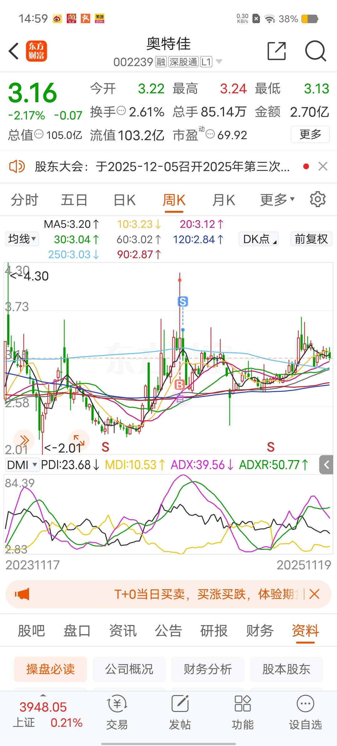Open the 东方财富 logo icon
The height and width of the screenshot is (746, 337).
pos(36,51)
